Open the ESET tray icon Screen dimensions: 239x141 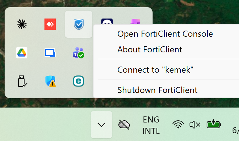tap(79, 81)
